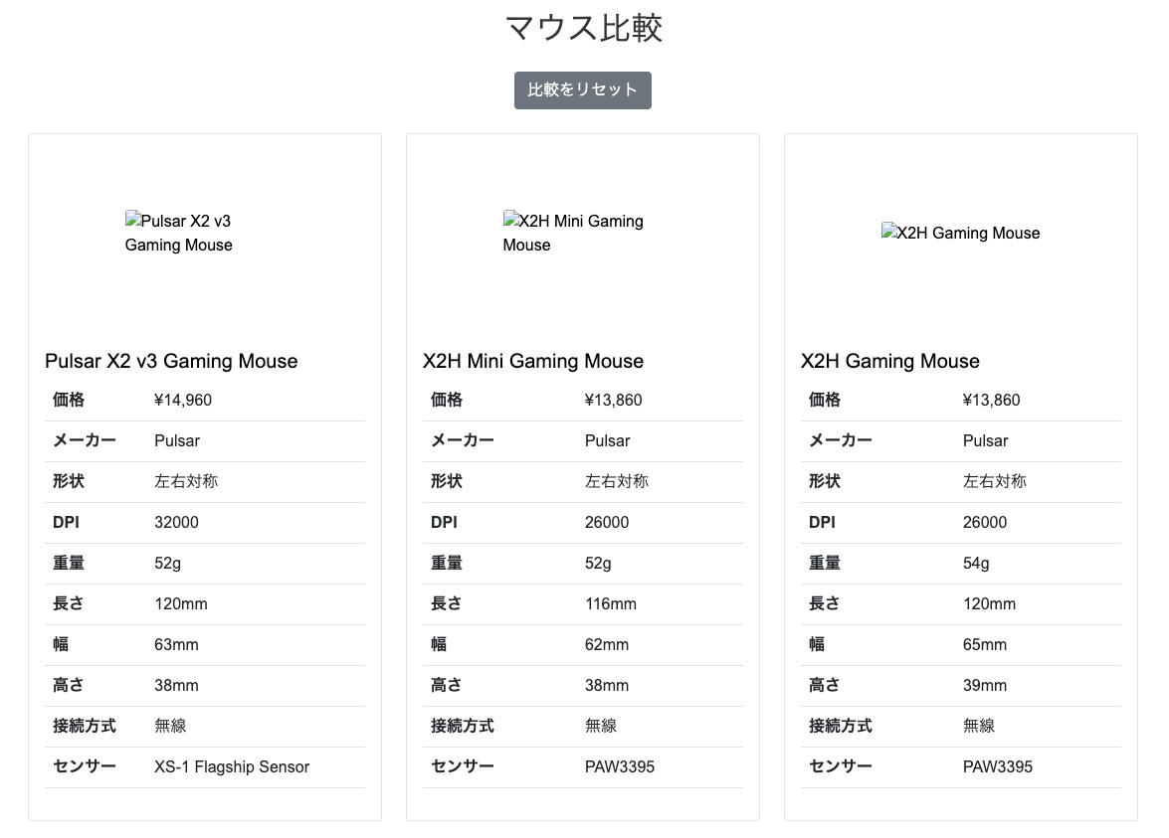The height and width of the screenshot is (838, 1169).
Task: Click the 65mm width value
Action: coord(985,644)
